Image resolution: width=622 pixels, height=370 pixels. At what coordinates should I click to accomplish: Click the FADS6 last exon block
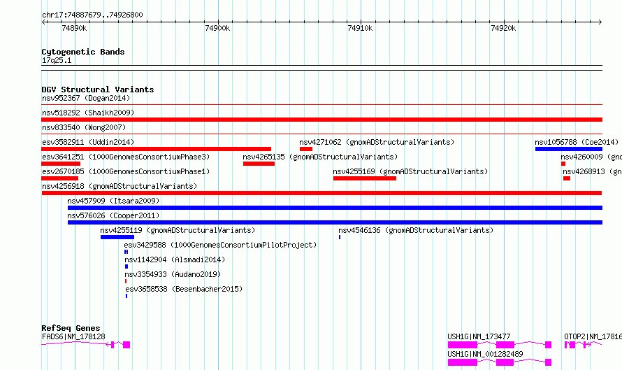(x=126, y=345)
